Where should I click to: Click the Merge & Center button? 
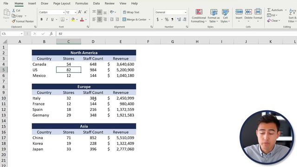pyautogui.click(x=135, y=19)
